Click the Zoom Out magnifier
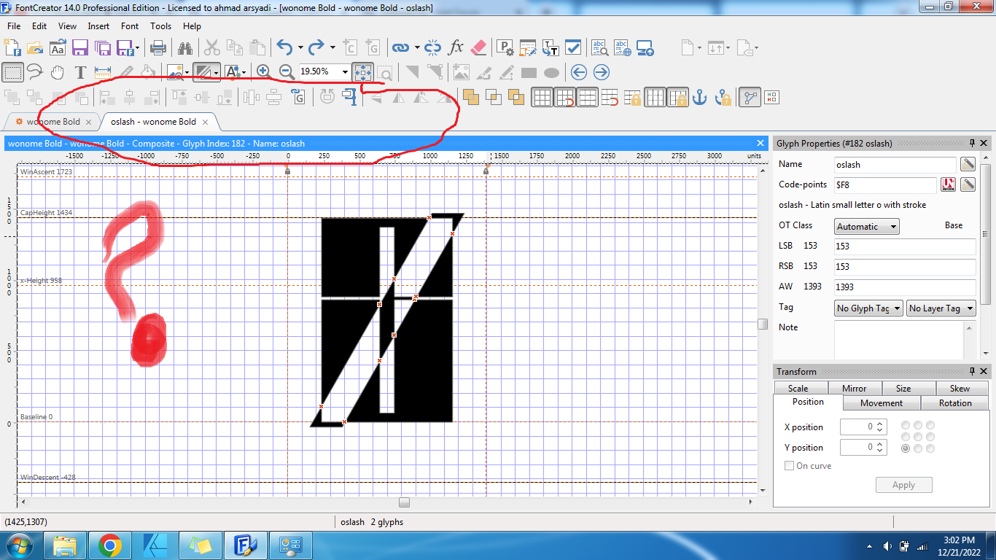The height and width of the screenshot is (560, 996). point(287,72)
